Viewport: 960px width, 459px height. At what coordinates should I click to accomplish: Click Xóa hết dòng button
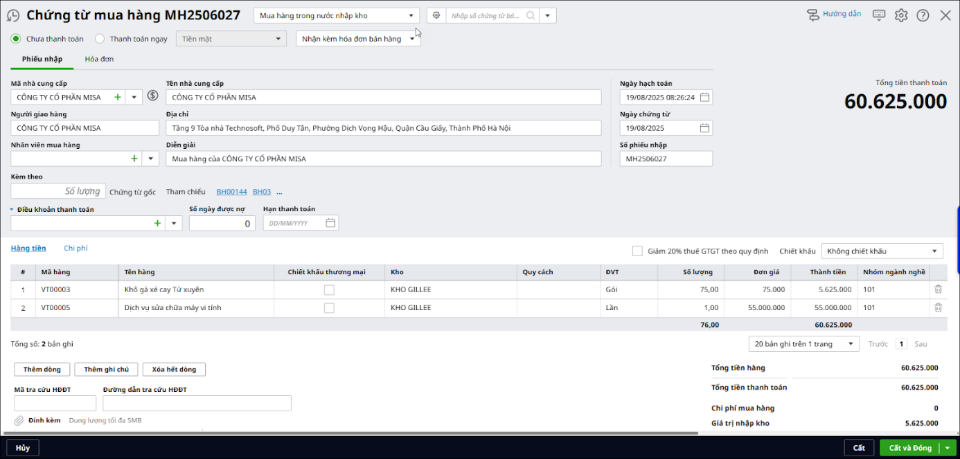(174, 370)
